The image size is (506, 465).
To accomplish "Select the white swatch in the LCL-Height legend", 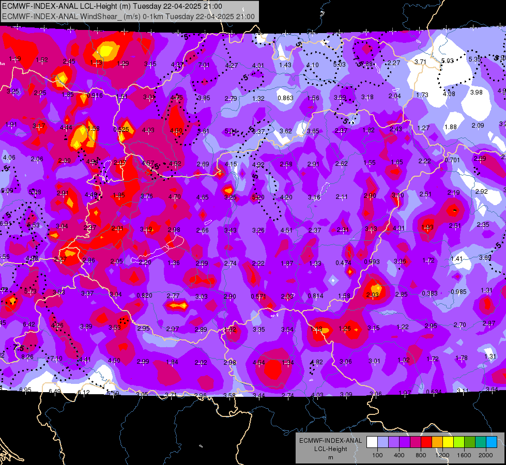I will [x=372, y=442].
